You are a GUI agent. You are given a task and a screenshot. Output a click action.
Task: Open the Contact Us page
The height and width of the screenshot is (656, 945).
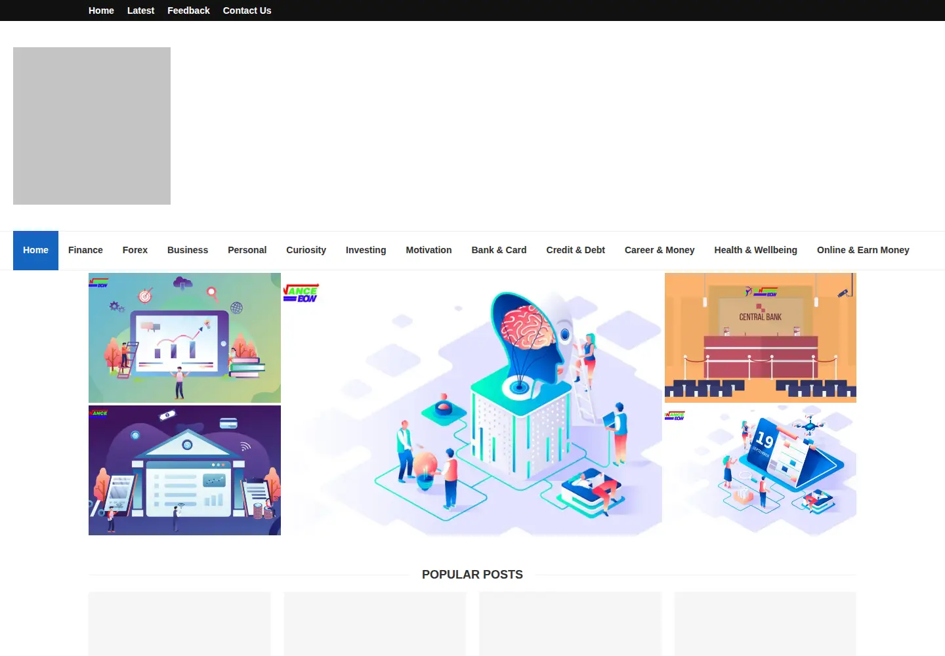pos(247,10)
